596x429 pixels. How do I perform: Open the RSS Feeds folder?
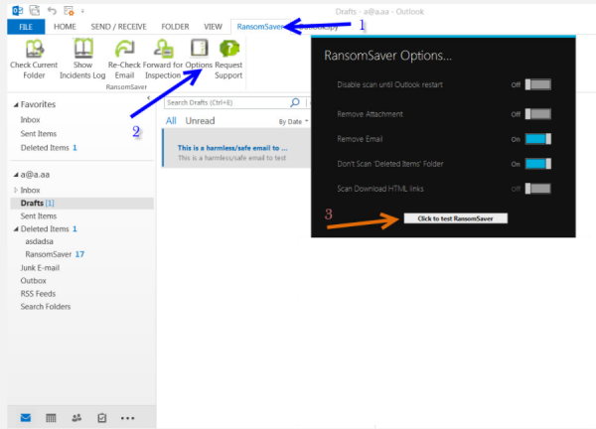(38, 294)
